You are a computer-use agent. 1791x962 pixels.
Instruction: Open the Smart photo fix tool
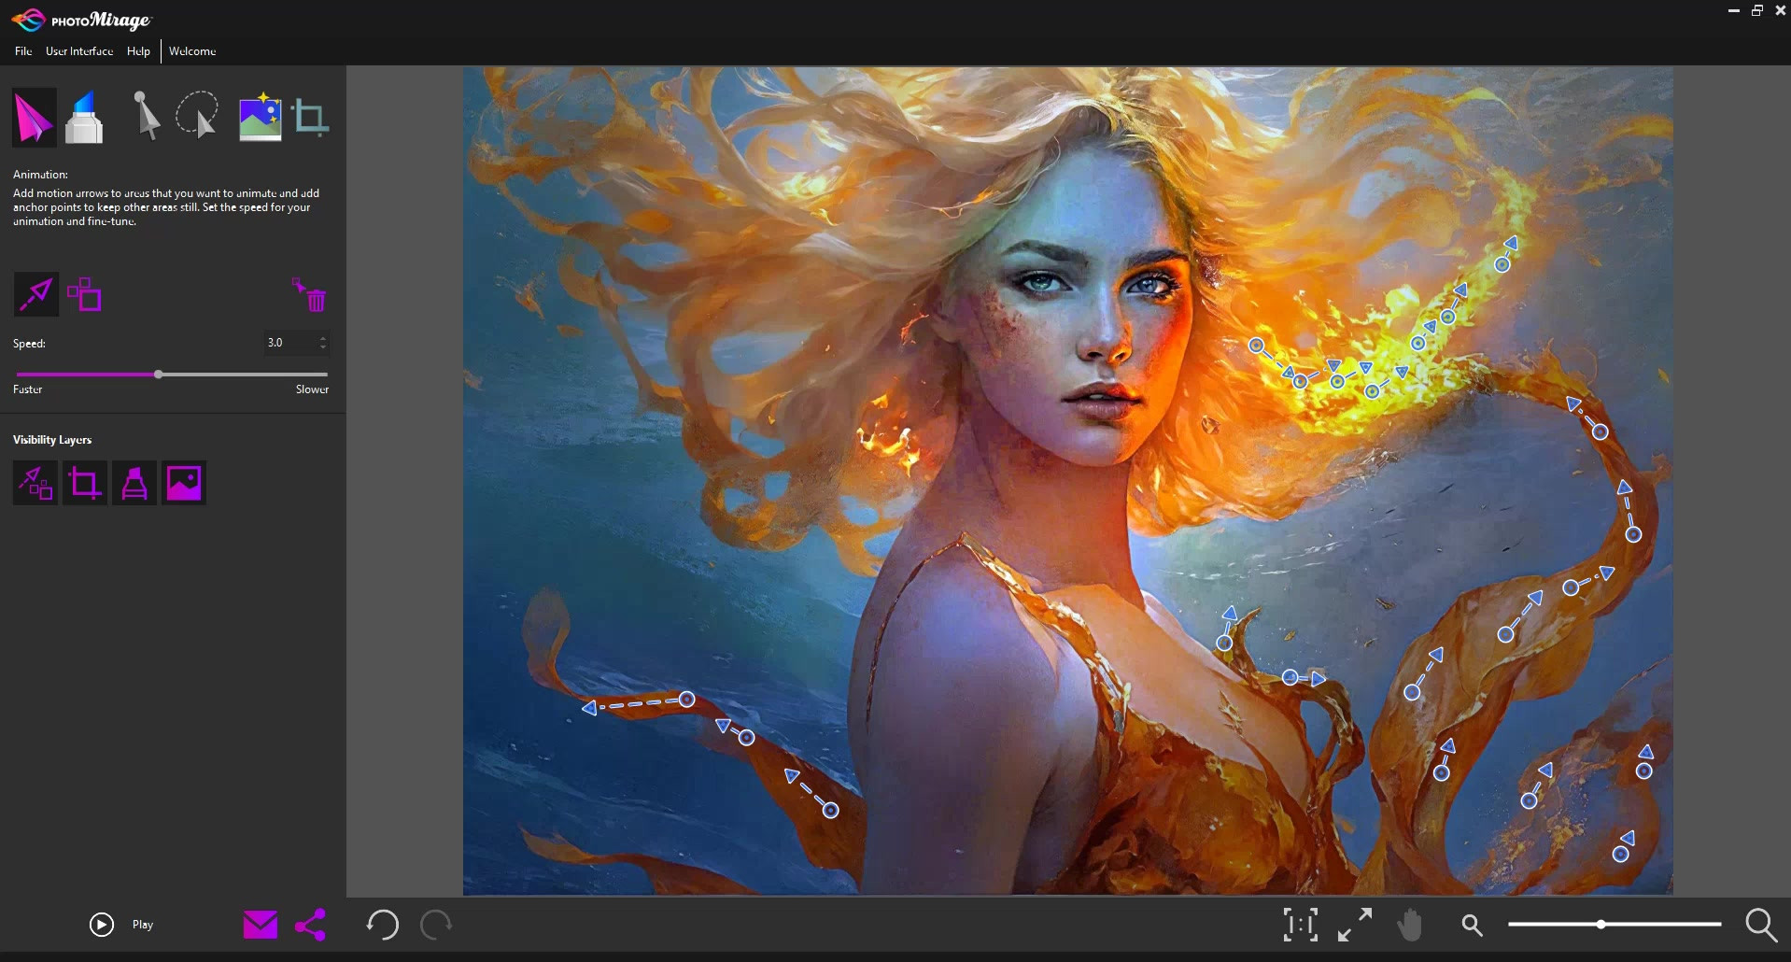(260, 117)
